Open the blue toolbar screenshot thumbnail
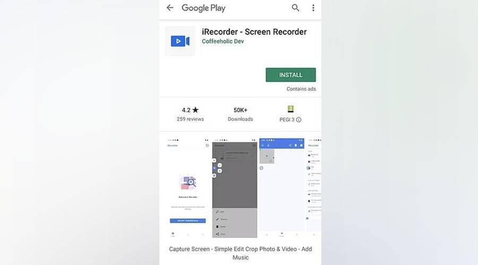The width and height of the screenshot is (478, 265). point(281,188)
